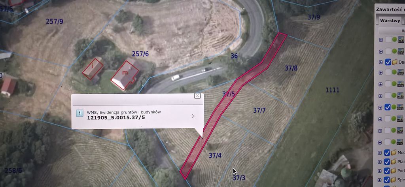Image resolution: width=405 pixels, height=187 pixels.
Task: Uncheck the Mod layer group checkbox
Action: tap(387, 153)
